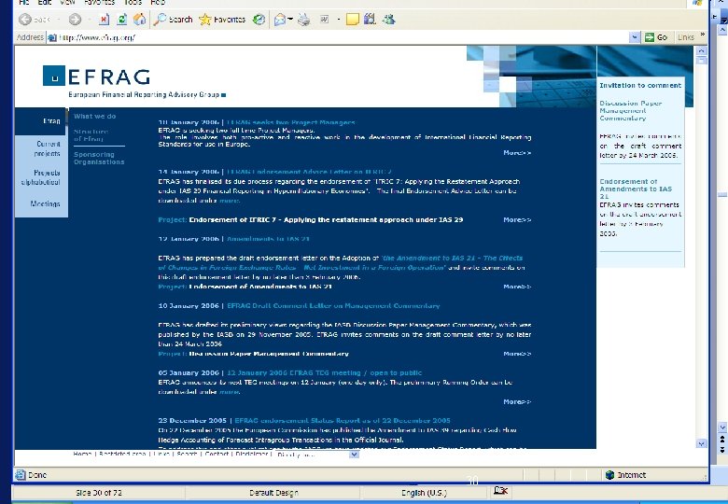Go to the Home page icon
The height and width of the screenshot is (504, 728).
pos(139,20)
